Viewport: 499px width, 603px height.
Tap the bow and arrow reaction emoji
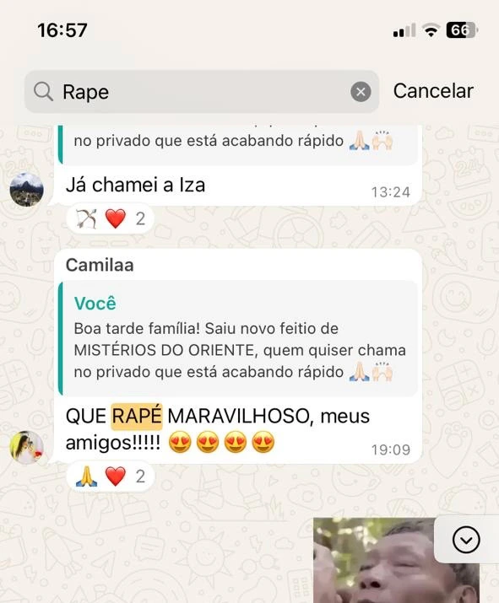[86, 218]
